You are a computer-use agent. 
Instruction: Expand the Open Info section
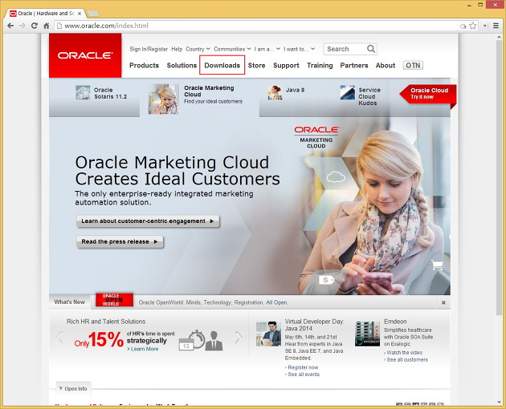click(73, 389)
